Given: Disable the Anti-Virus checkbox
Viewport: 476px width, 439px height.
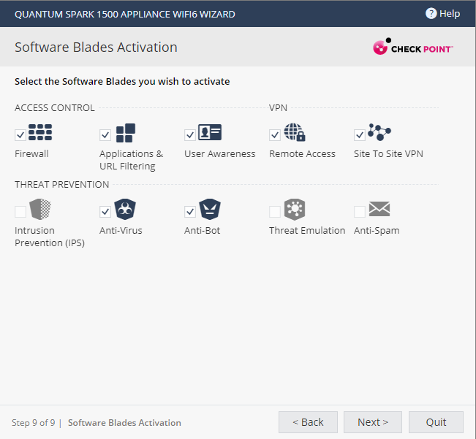Looking at the screenshot, I should tap(105, 212).
